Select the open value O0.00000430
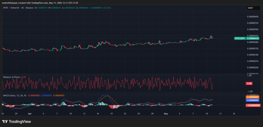 click(x=41, y=8)
